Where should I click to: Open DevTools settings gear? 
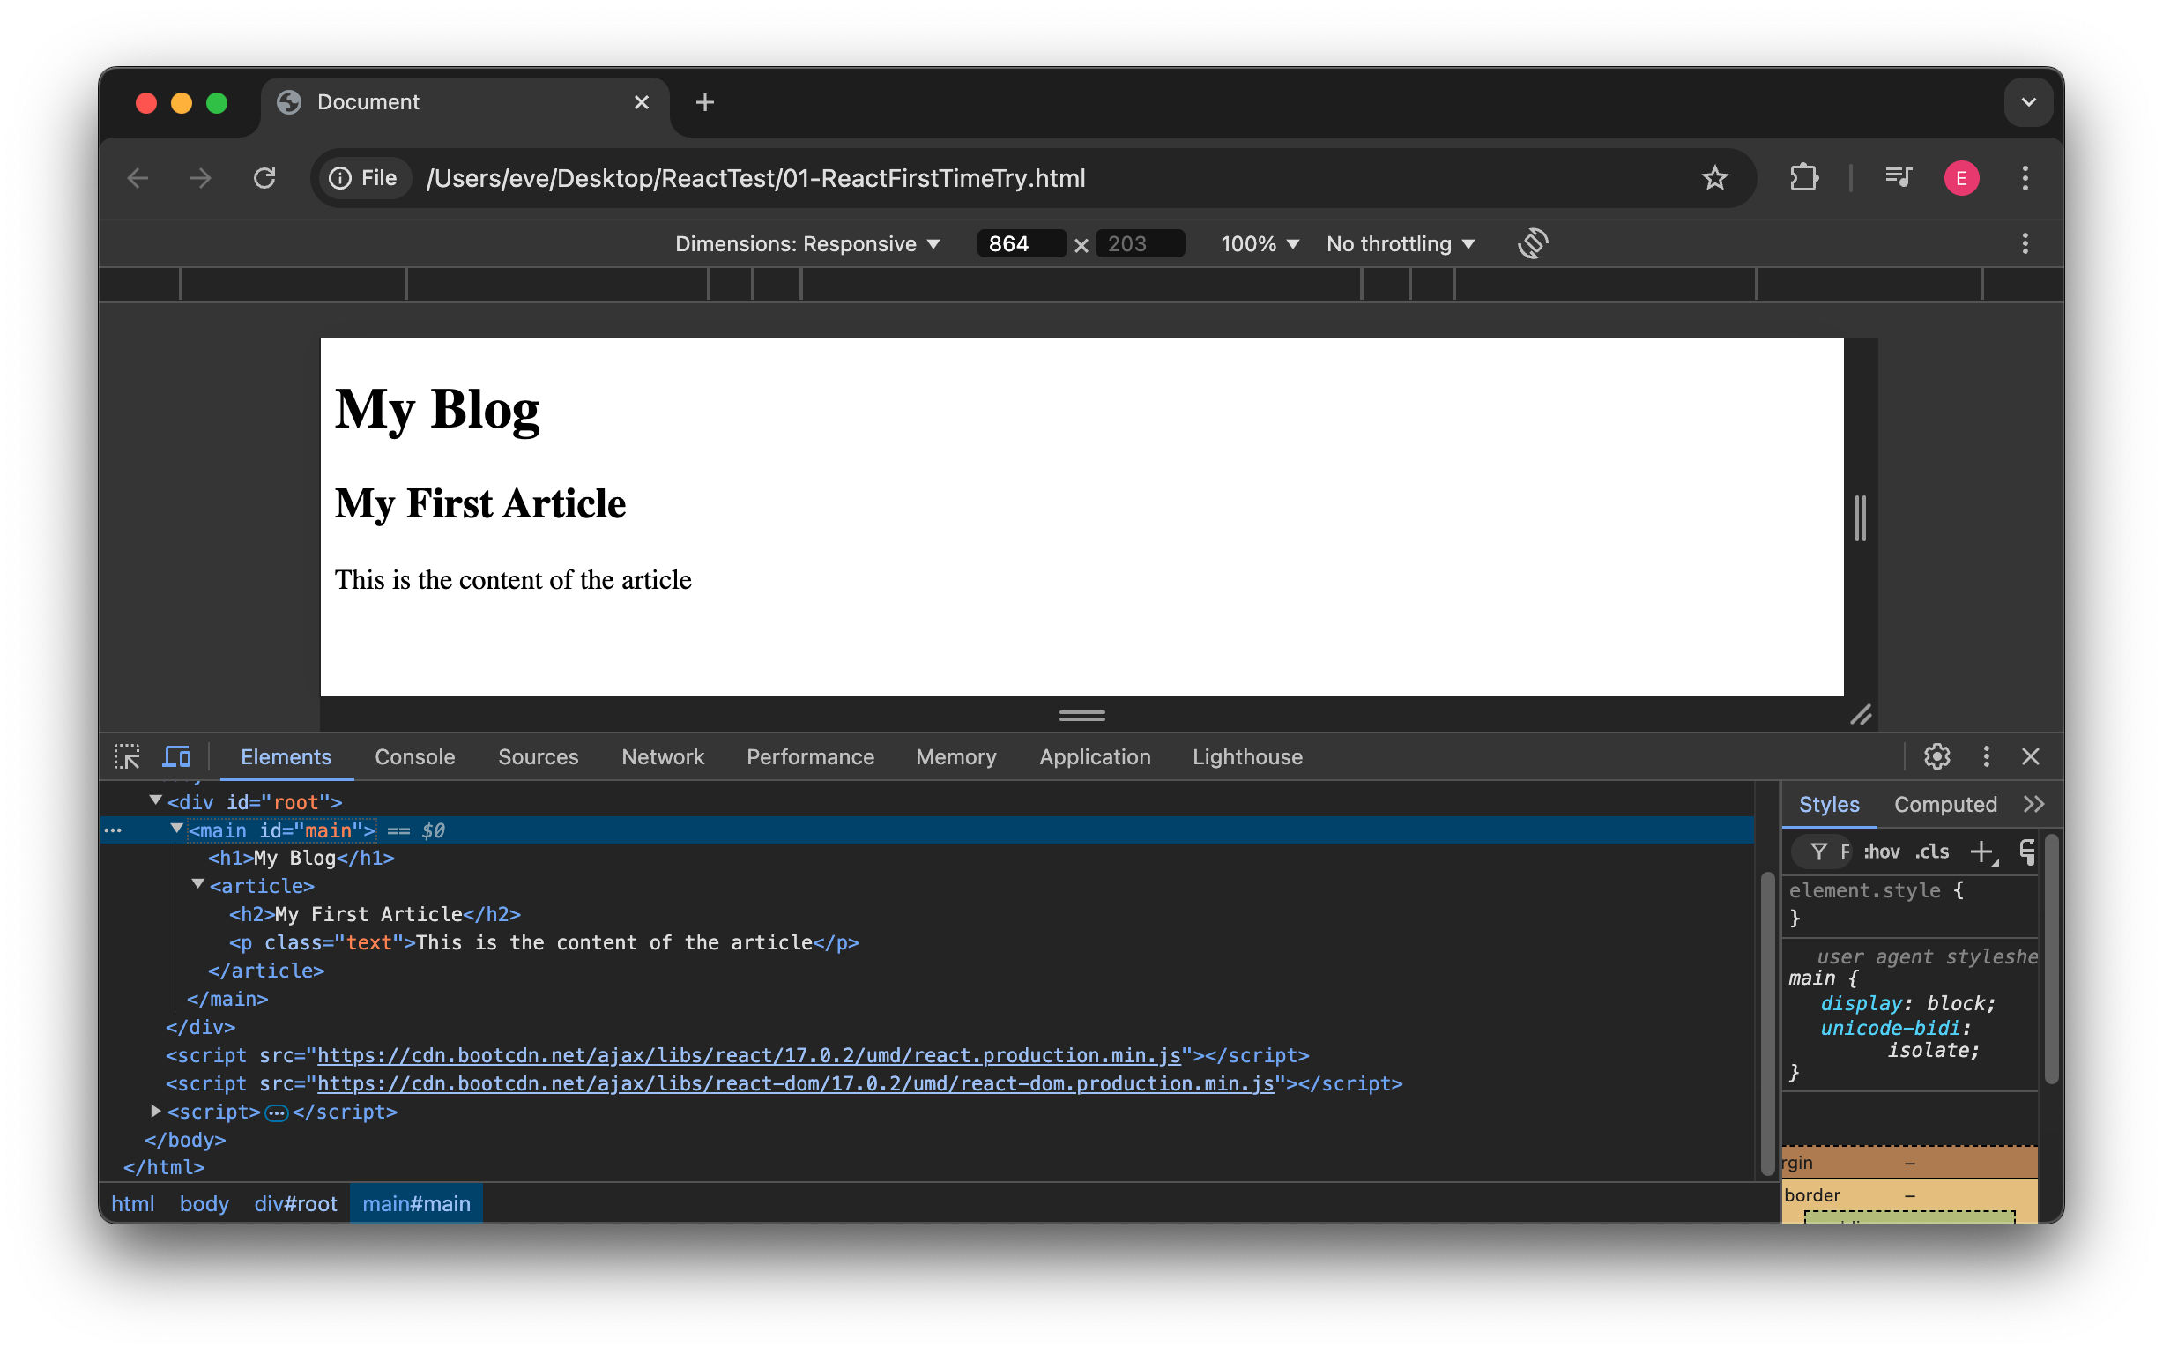(x=1936, y=756)
